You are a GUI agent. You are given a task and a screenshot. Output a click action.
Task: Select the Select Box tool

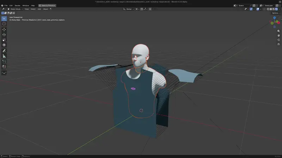4,19
